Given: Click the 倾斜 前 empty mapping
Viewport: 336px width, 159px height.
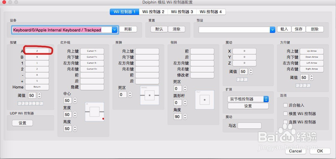Looking at the screenshot, I should [x=202, y=51].
